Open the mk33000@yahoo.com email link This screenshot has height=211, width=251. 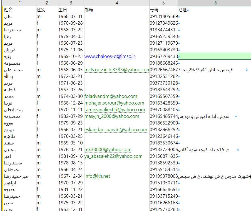tap(108, 150)
